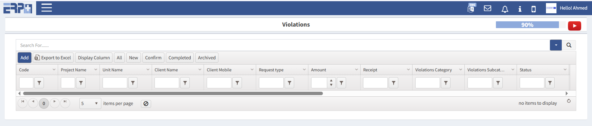Click the 90% zoom progress bar

click(527, 25)
